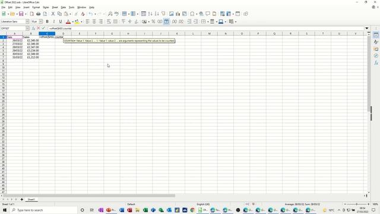Screen dimensions: 380x214
Task: Click the Spelling check icon
Action: [116, 14]
